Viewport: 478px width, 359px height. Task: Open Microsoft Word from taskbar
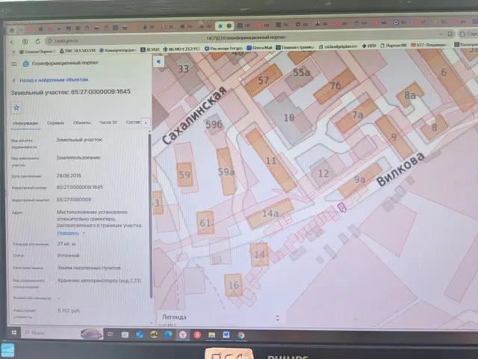226,335
